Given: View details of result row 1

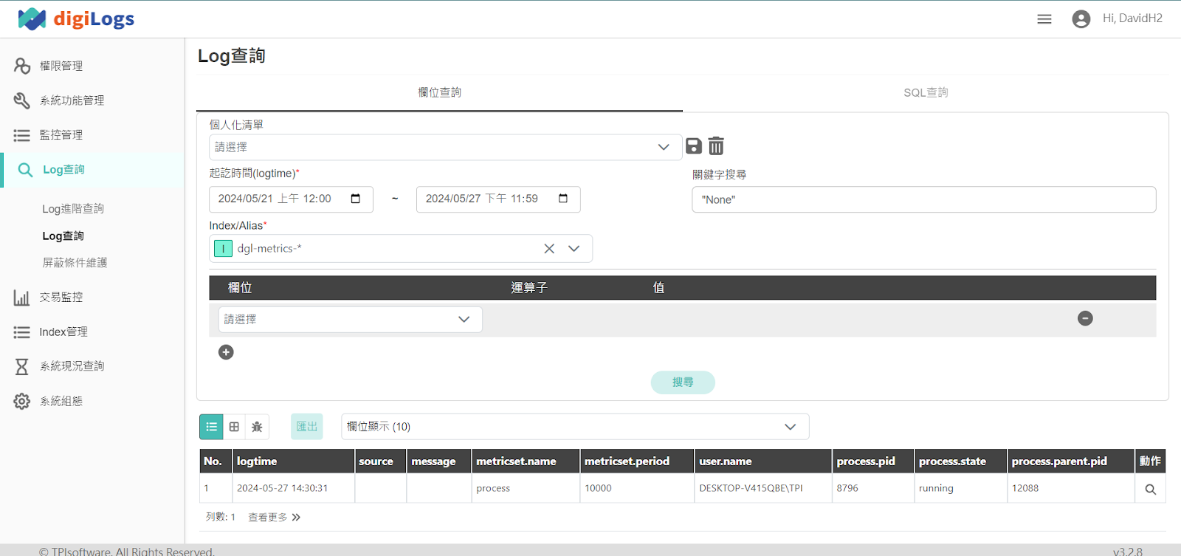Looking at the screenshot, I should tap(1150, 490).
